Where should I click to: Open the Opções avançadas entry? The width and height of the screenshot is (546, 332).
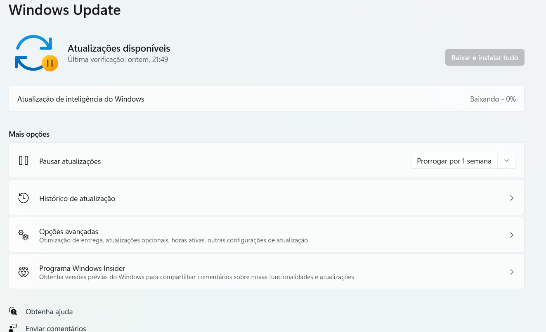click(267, 235)
